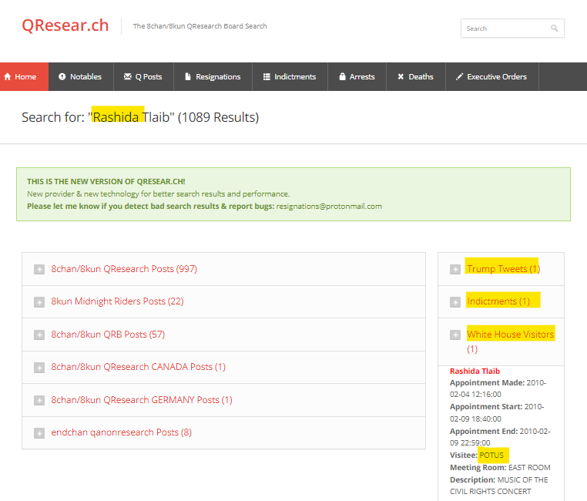Click the Notables exclamation icon
This screenshot has width=587, height=501.
pyautogui.click(x=62, y=76)
